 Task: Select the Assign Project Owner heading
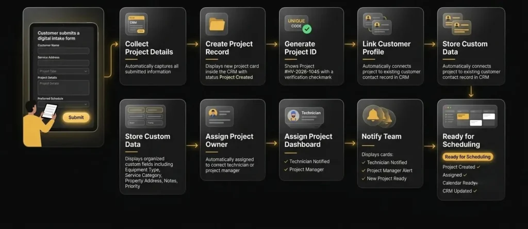(229, 140)
